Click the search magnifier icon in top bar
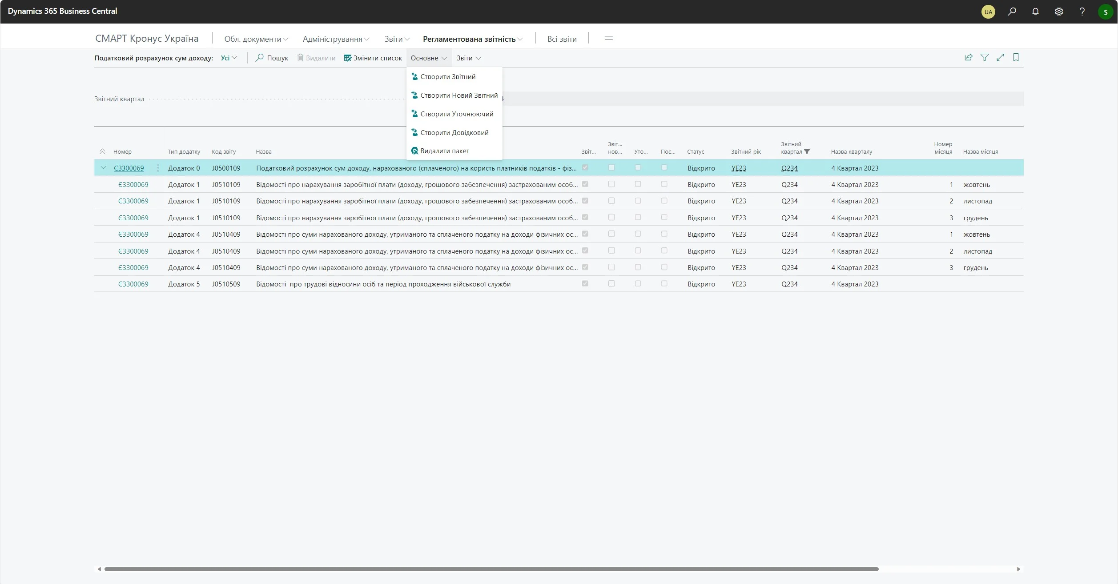 click(x=1012, y=12)
